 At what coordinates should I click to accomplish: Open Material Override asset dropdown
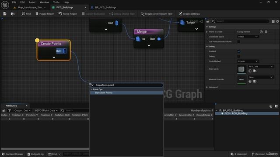[x=261, y=77]
